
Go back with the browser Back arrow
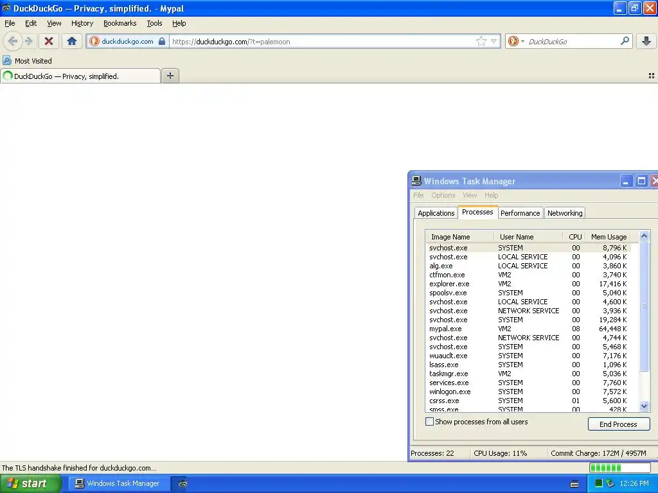13,41
